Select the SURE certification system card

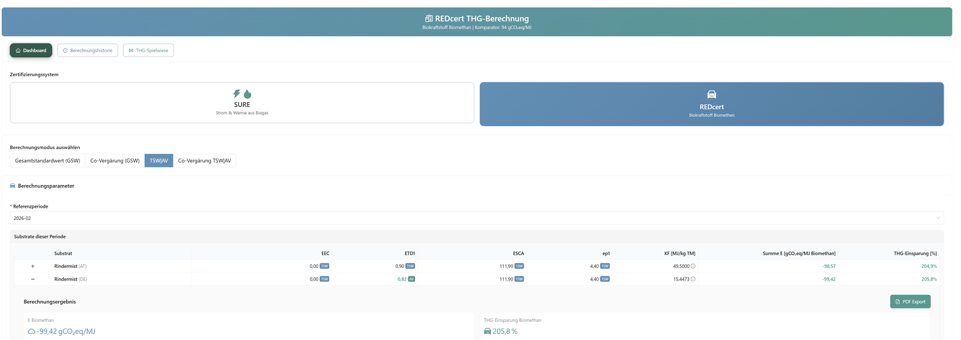[242, 103]
